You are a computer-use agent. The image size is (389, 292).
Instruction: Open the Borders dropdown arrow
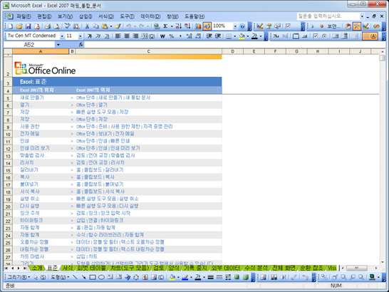pos(234,36)
